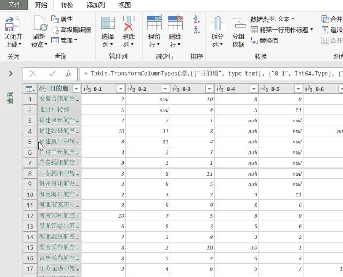Switch to the Home (开始) tab
The height and width of the screenshot is (277, 343).
(x=41, y=5)
